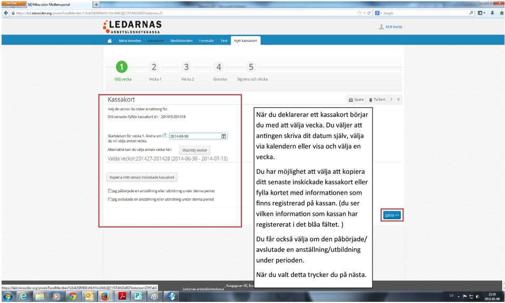Image resolution: width=505 pixels, height=303 pixels.
Task: Click the volume icon in the system tray
Action: (x=478, y=296)
